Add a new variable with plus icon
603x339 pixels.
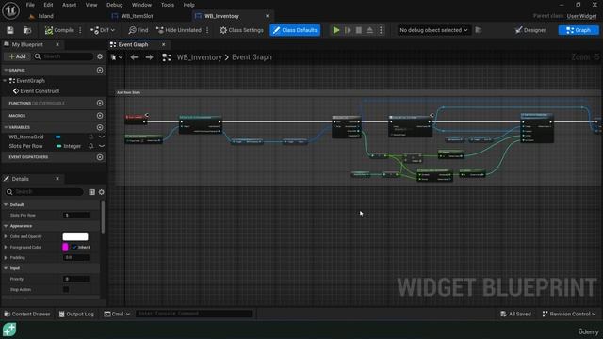click(100, 127)
